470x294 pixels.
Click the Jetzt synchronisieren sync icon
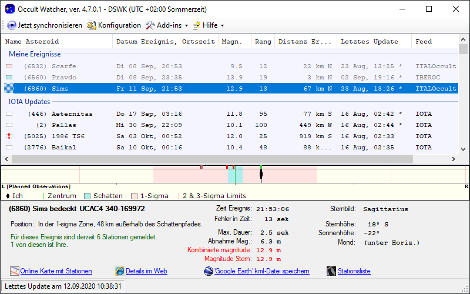(12, 25)
